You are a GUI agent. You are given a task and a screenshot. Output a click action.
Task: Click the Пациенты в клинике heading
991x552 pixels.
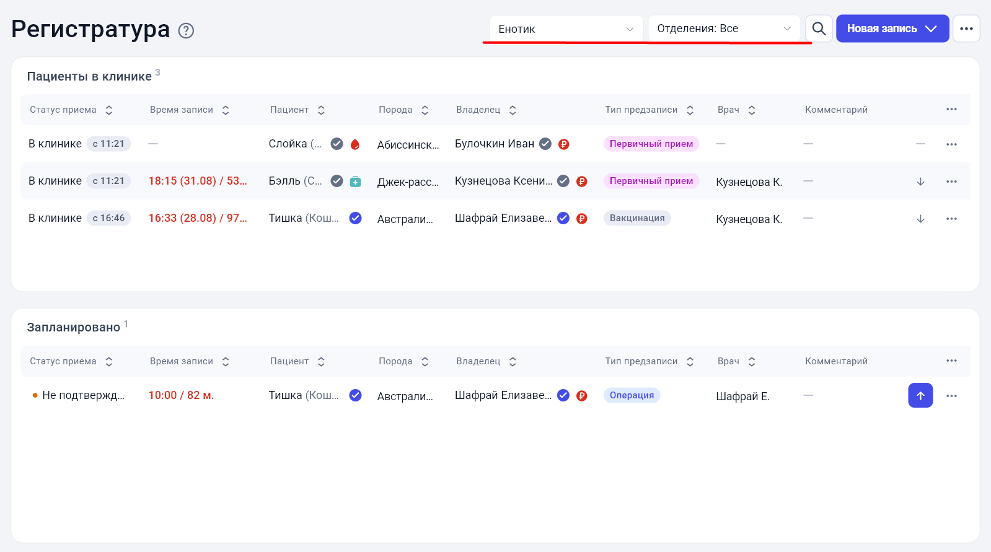coord(89,76)
